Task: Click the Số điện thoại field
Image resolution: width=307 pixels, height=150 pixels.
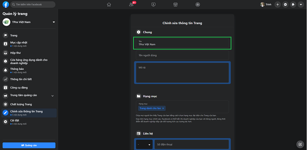Action: (x=191, y=145)
